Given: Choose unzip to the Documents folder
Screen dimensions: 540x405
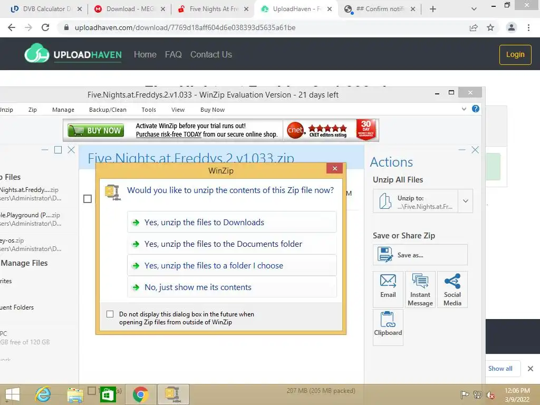Looking at the screenshot, I should 232,244.
